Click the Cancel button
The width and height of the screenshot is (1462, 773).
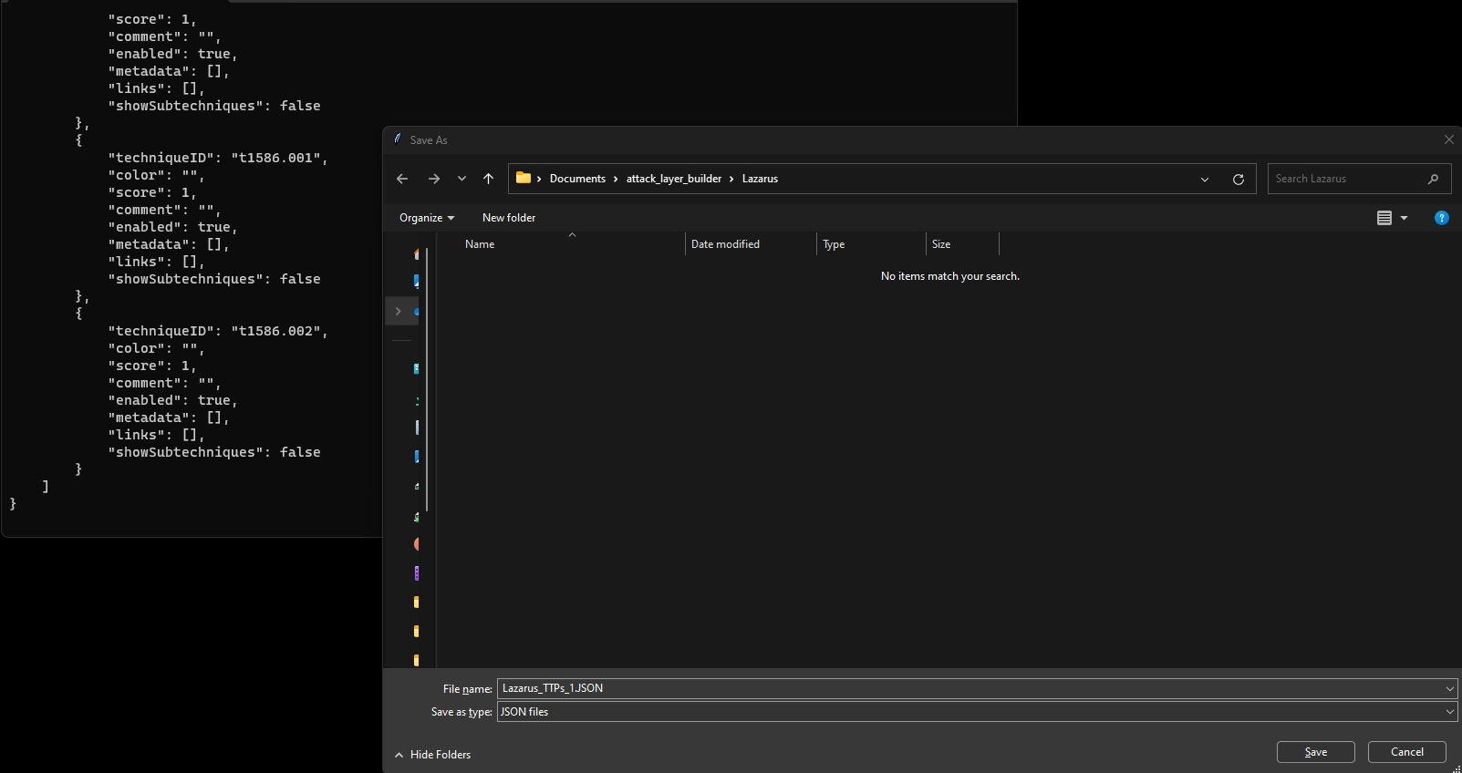(1407, 752)
